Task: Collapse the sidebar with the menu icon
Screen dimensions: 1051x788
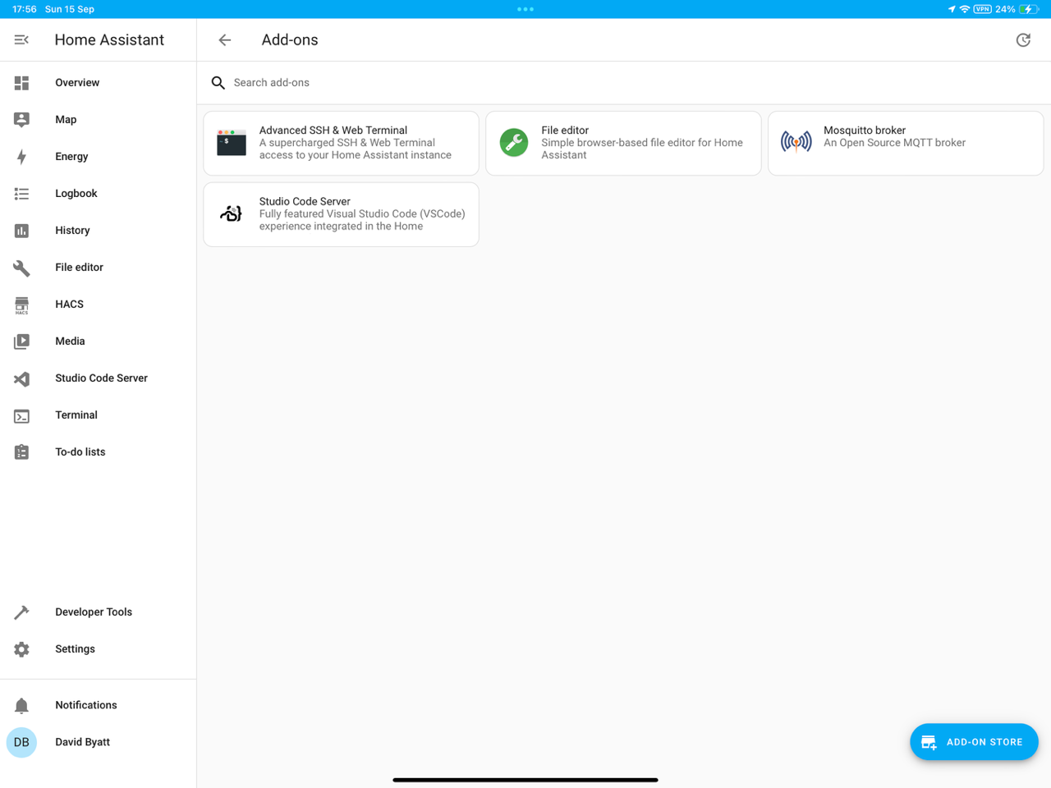Action: click(x=21, y=39)
